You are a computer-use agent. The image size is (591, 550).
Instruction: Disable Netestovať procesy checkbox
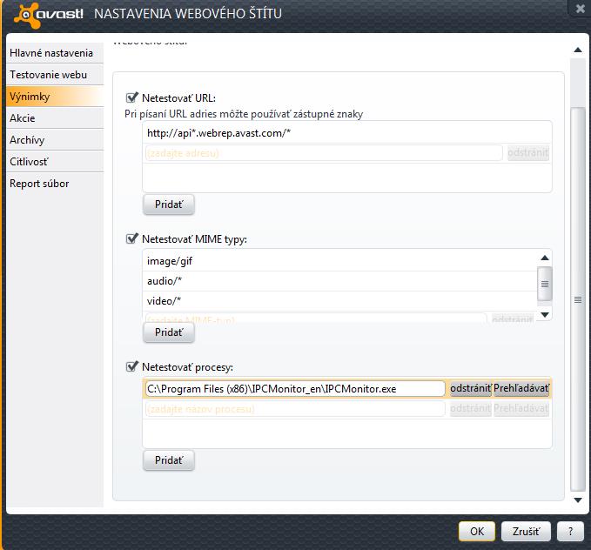[x=131, y=366]
